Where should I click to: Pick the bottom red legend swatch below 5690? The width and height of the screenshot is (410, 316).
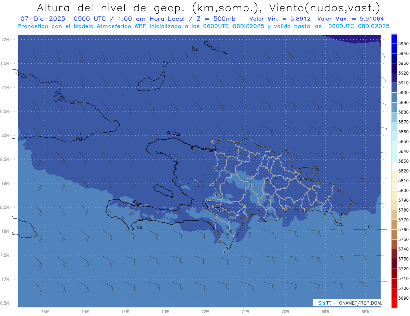pos(394,303)
